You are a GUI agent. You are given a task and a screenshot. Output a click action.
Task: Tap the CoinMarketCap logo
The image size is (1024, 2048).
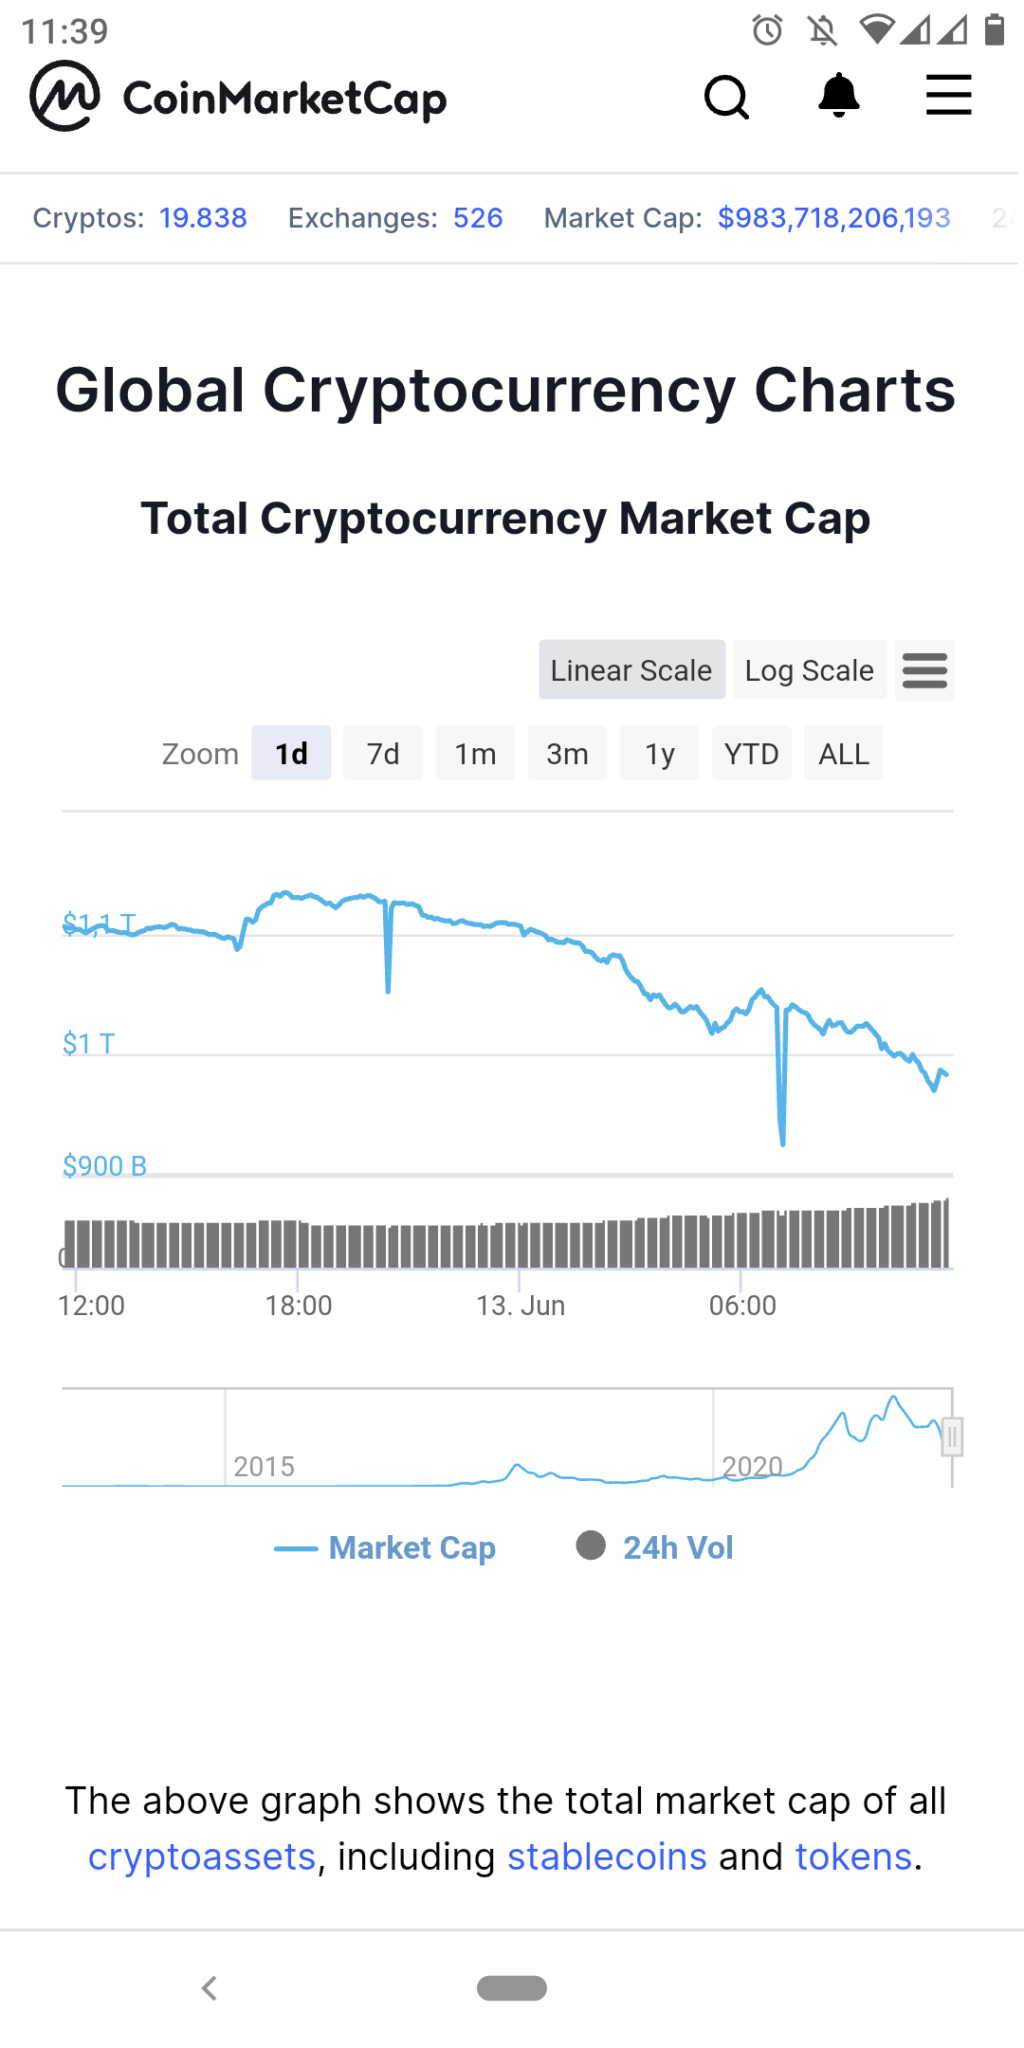238,97
